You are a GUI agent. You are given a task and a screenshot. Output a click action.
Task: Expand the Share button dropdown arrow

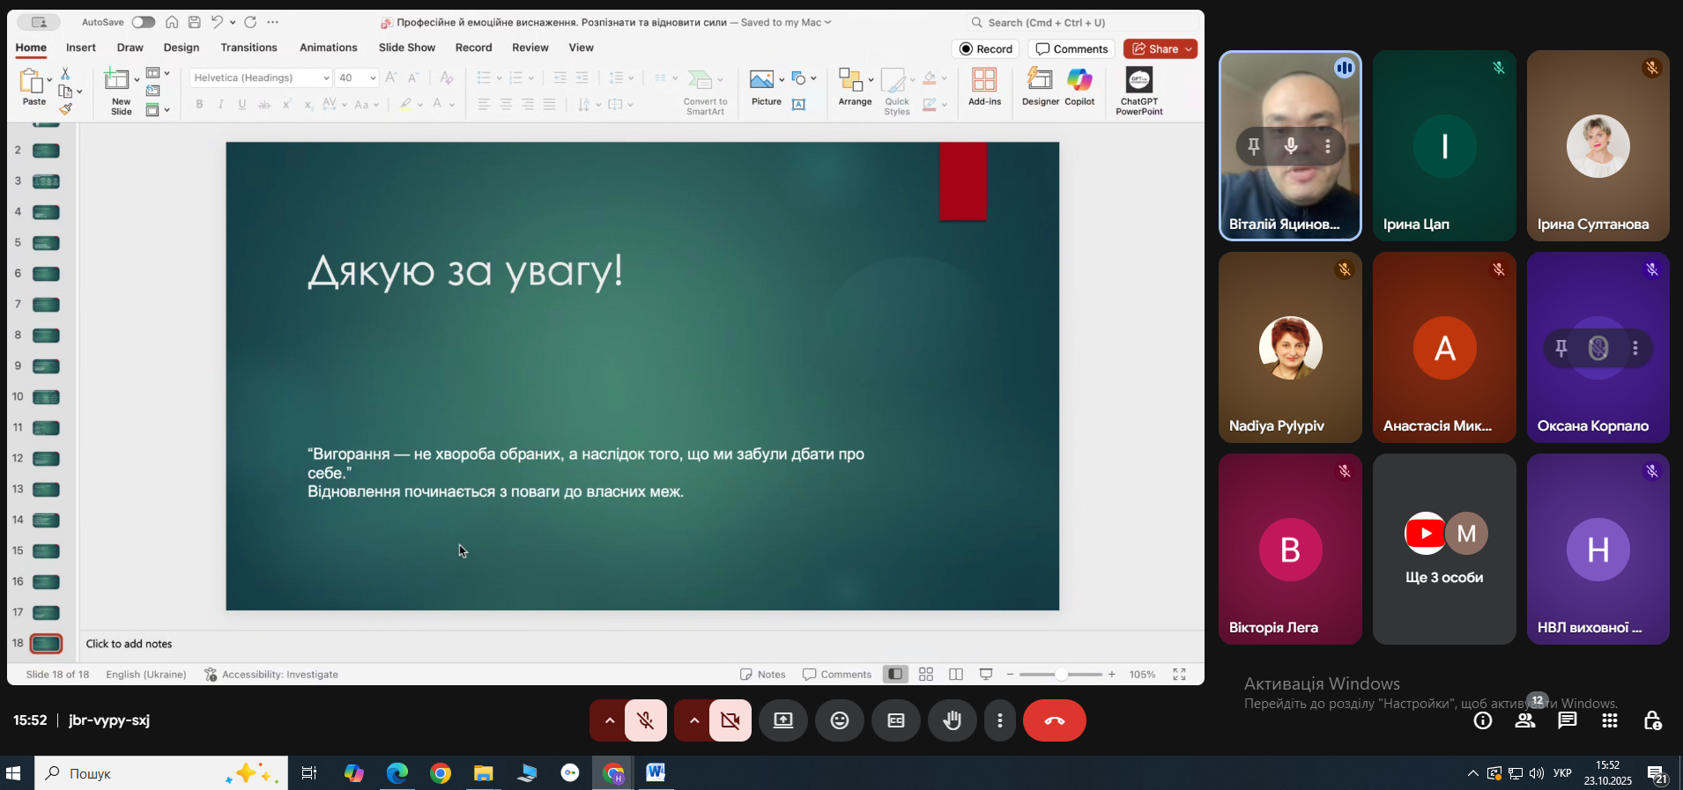(1189, 49)
